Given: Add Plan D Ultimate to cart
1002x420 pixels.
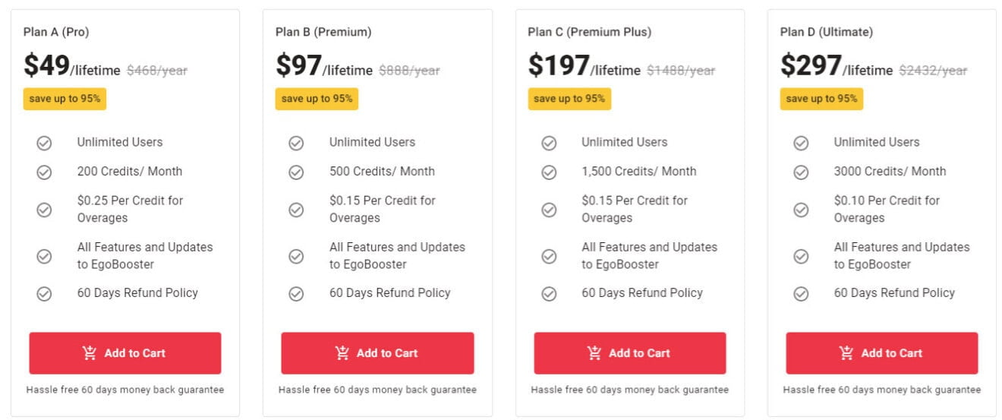Looking at the screenshot, I should (x=881, y=353).
